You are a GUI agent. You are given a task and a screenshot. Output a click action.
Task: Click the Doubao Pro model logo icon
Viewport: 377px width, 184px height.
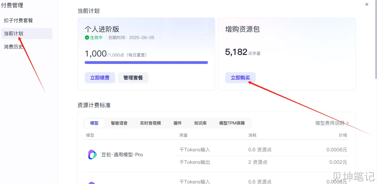(x=92, y=155)
